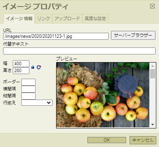Click the preview scrollbar down arrow
Image resolution: width=159 pixels, height=147 pixels.
[153, 125]
